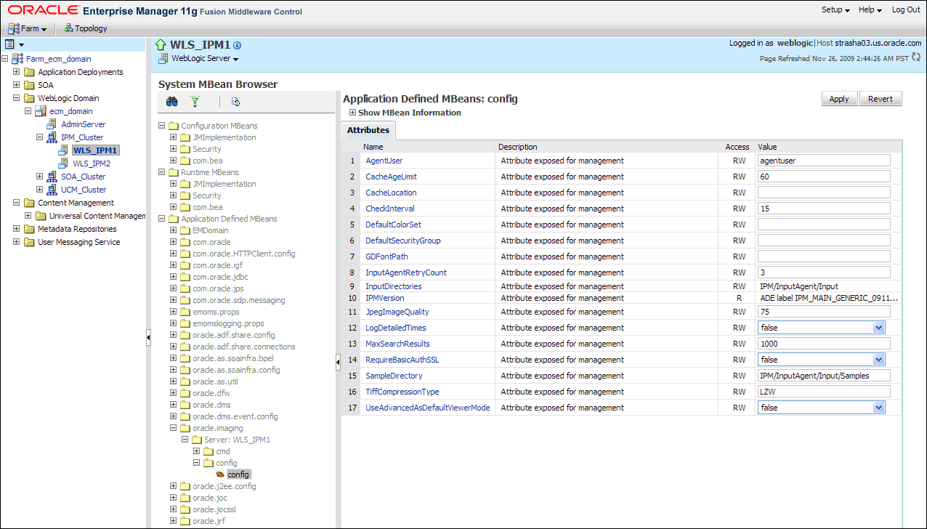The height and width of the screenshot is (529, 927).
Task: Expand the SOA_Cluster node
Action: coord(40,177)
